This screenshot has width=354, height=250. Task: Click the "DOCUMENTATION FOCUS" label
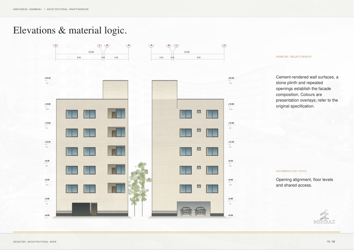291,171
